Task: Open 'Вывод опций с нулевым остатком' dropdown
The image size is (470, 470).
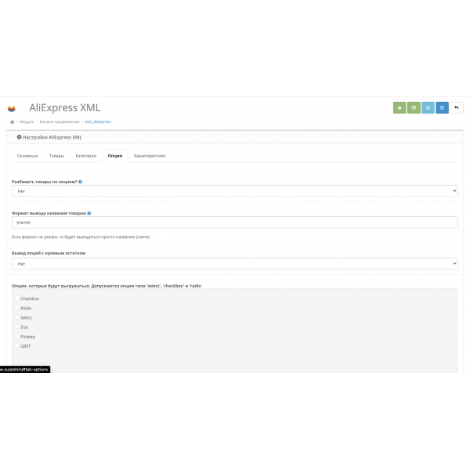Action: [235, 263]
